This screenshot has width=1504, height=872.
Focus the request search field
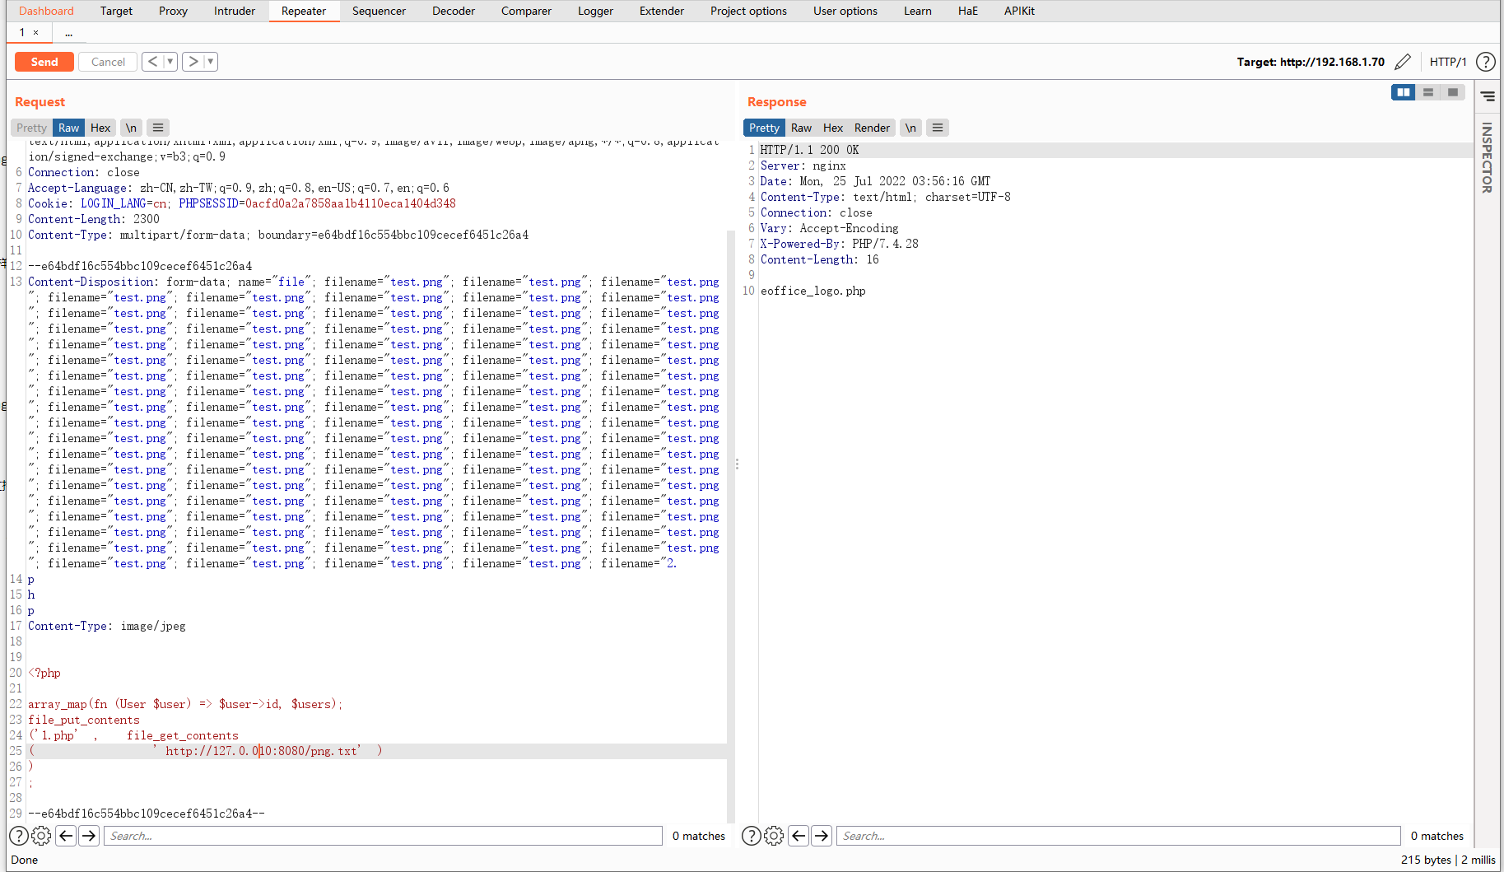[x=383, y=836]
